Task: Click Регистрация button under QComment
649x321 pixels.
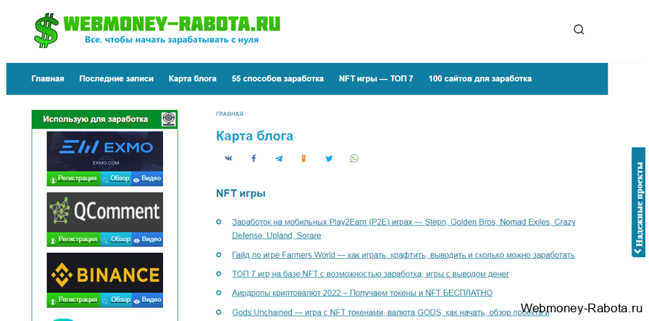Action: point(74,239)
